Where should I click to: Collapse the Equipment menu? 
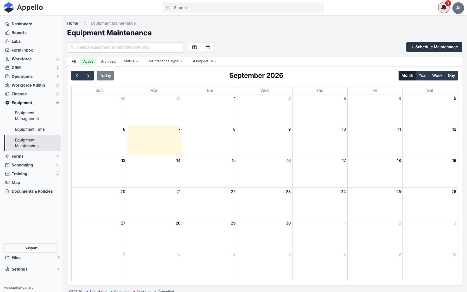click(x=32, y=103)
